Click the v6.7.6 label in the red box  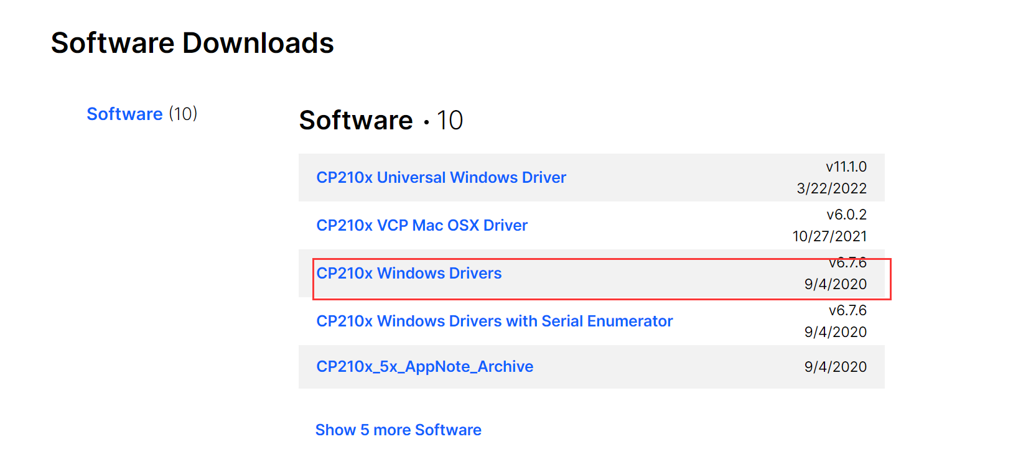click(847, 262)
